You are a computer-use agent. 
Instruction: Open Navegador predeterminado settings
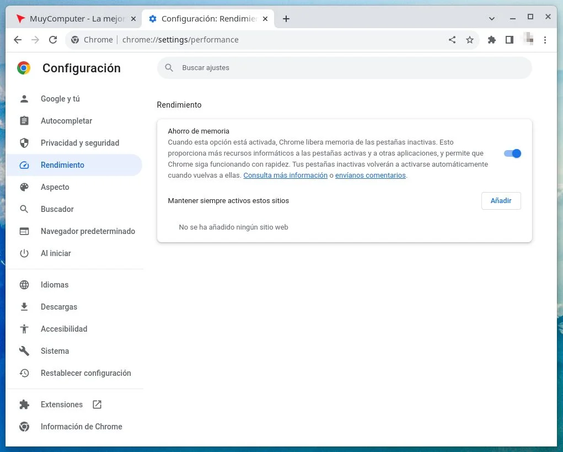point(74,231)
